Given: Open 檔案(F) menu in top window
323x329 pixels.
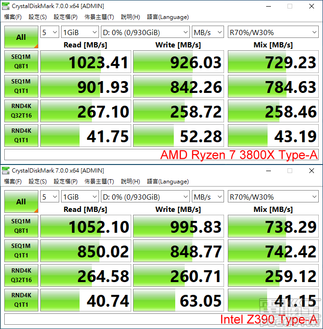Looking at the screenshot, I should pos(13,17).
